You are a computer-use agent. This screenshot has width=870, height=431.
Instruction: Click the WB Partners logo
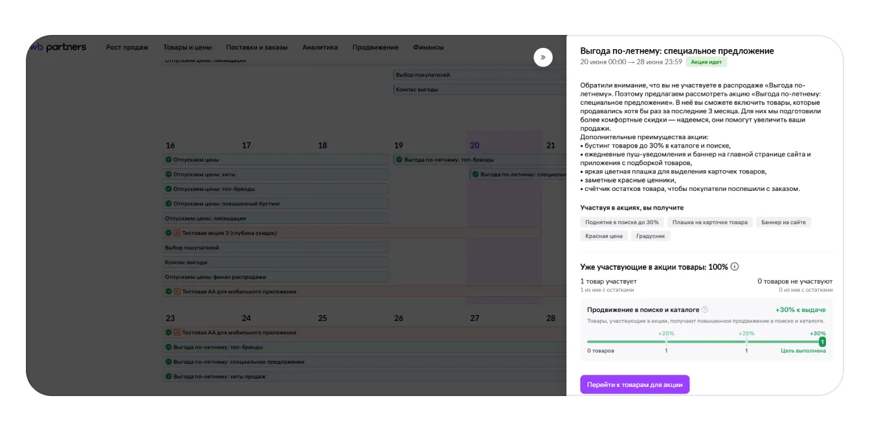pos(58,47)
